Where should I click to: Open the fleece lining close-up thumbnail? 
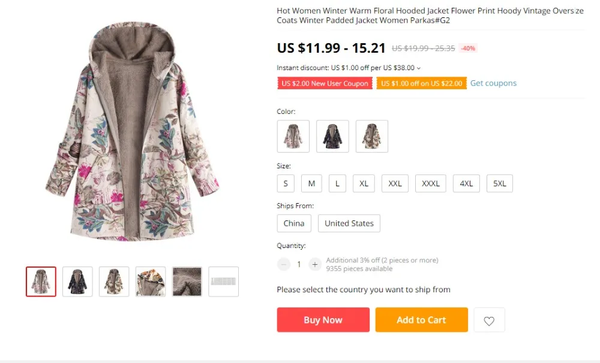coord(187,282)
